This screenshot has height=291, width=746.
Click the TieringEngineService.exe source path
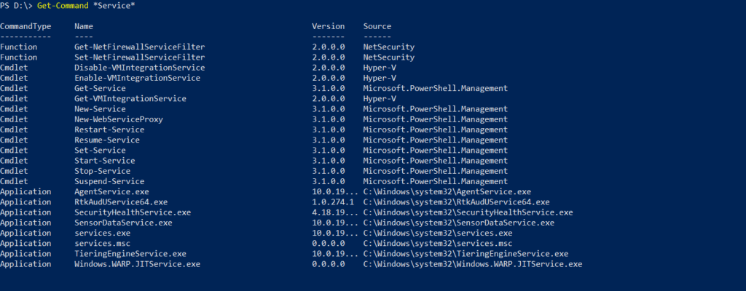click(466, 254)
